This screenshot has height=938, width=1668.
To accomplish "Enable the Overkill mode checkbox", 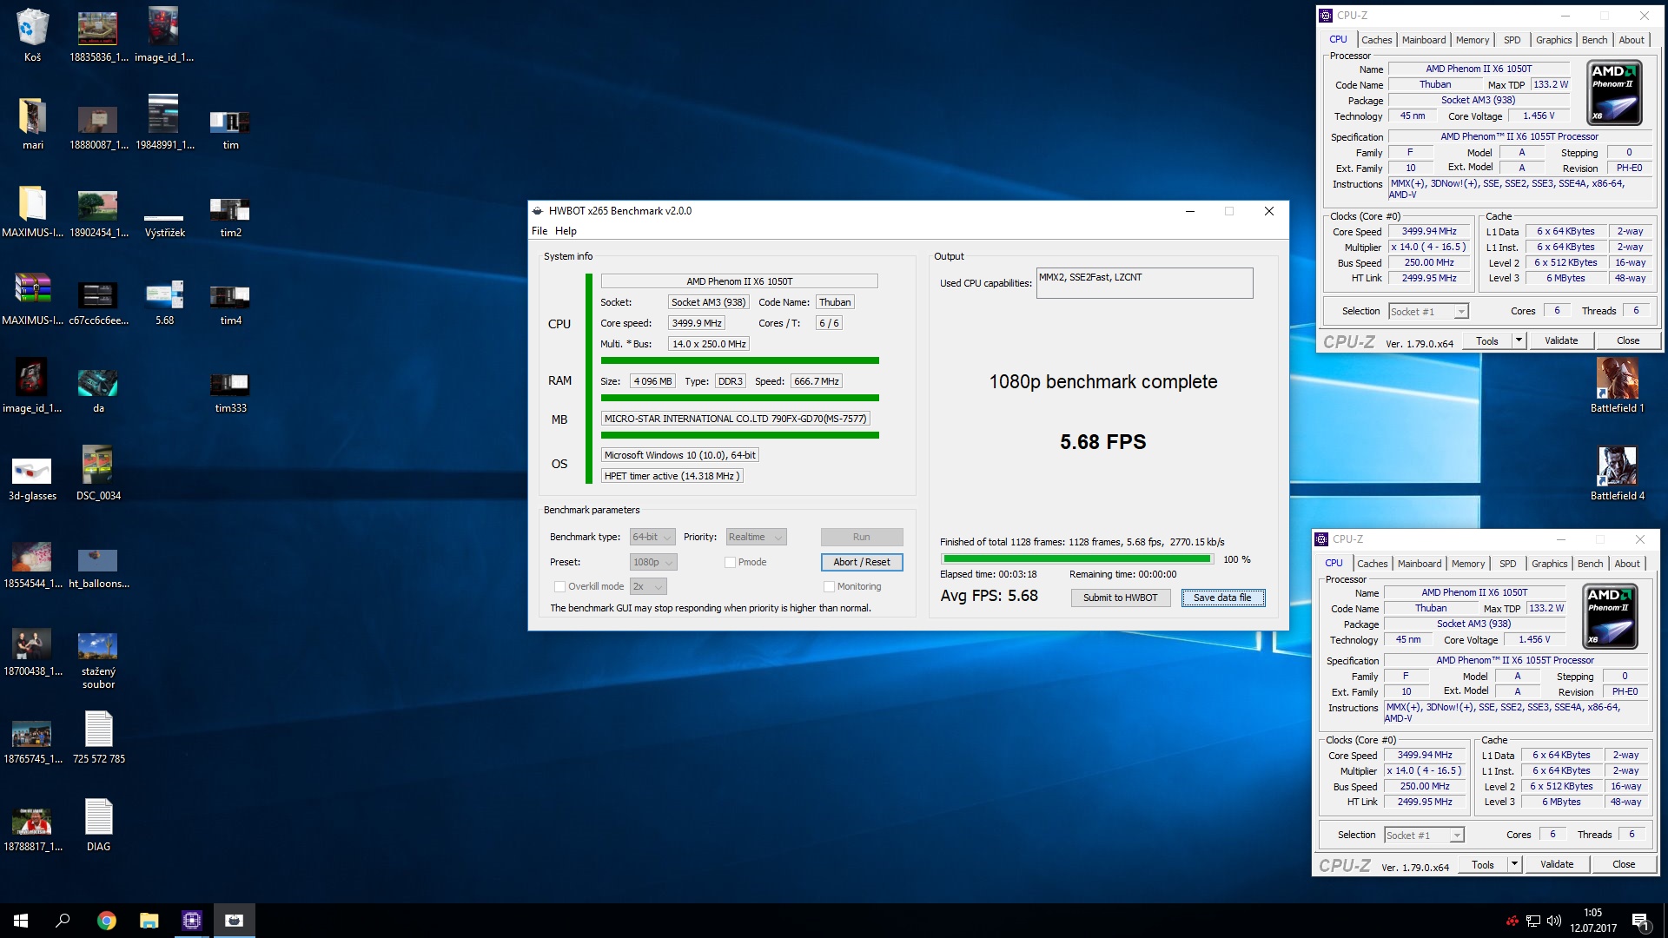I will coord(559,586).
